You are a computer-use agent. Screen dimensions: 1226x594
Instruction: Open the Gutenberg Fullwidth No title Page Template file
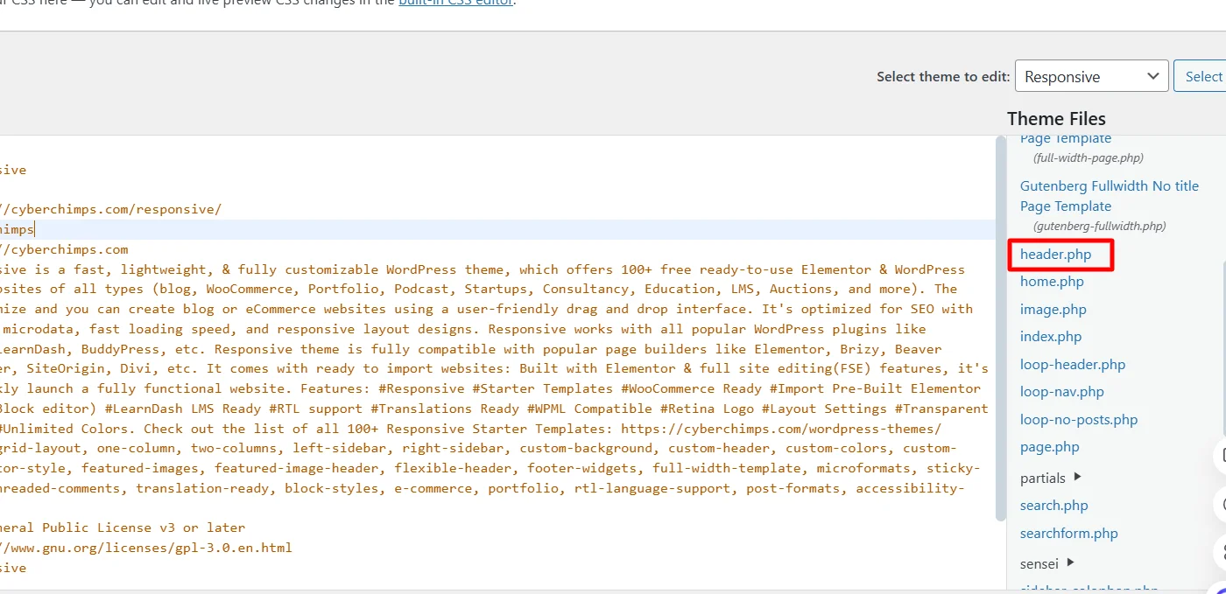1109,196
